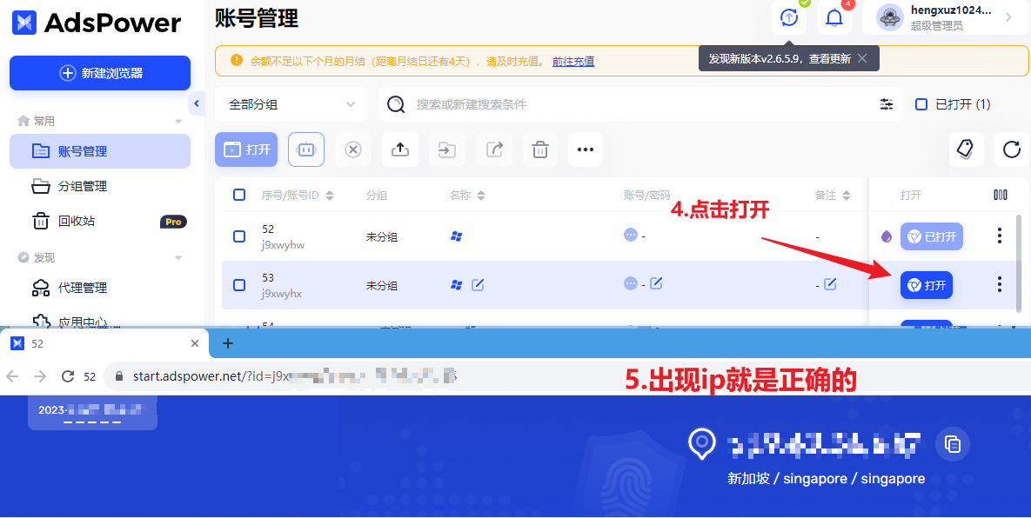The image size is (1031, 518).
Task: Click the Windows icon in row 53
Action: pyautogui.click(x=456, y=285)
